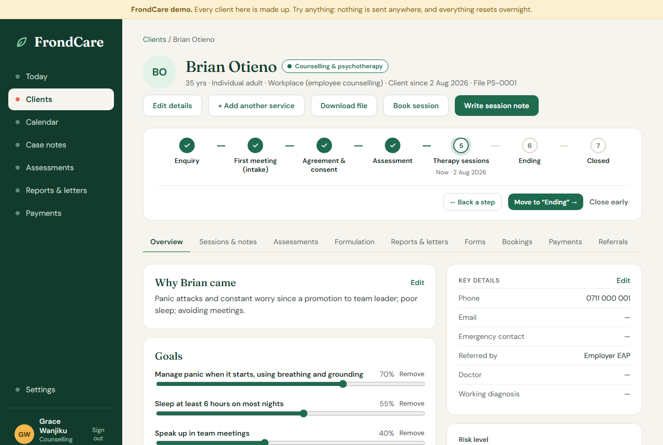
Task: Click the Book session button
Action: pos(416,106)
